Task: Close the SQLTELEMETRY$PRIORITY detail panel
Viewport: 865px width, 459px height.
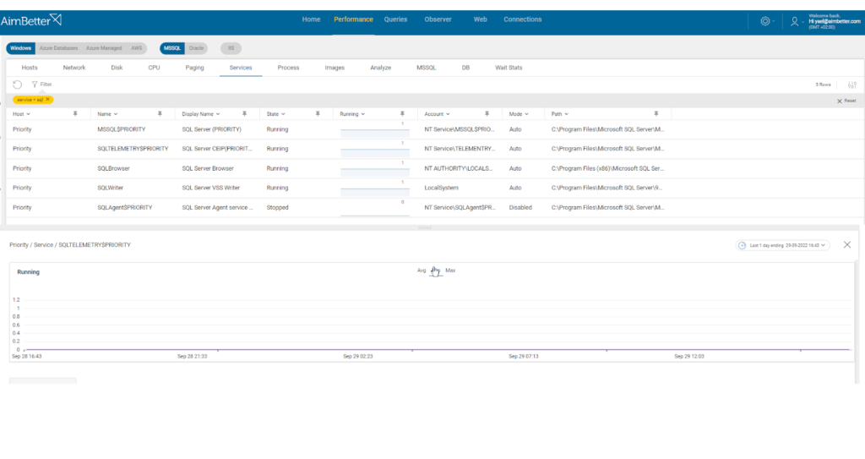Action: [846, 244]
